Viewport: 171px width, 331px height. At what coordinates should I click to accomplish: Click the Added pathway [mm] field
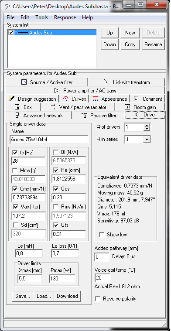(x=102, y=257)
